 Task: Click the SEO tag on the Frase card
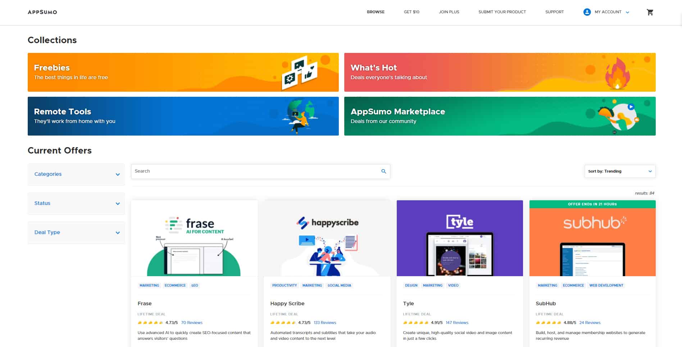(x=195, y=285)
